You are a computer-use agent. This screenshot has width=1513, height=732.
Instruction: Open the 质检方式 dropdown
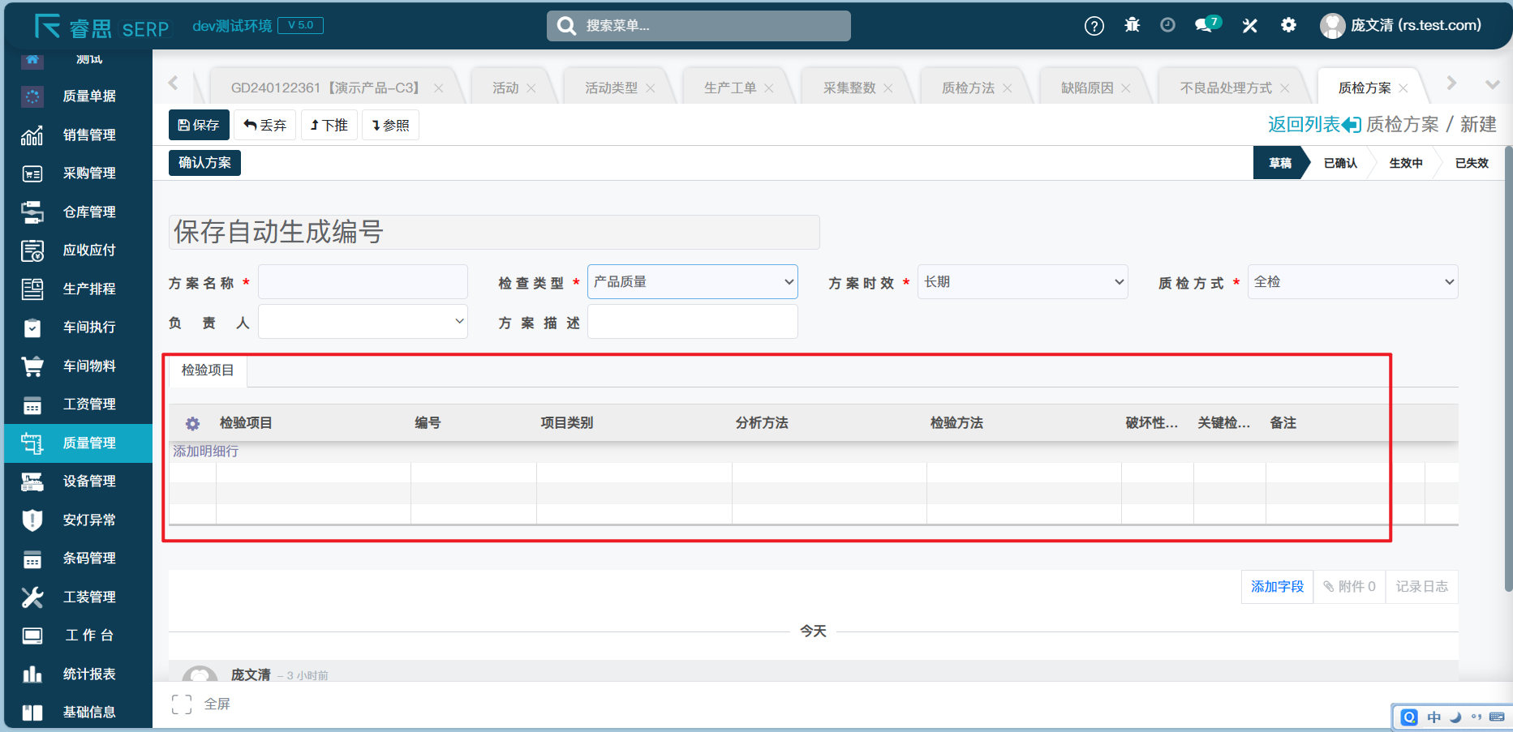click(x=1352, y=282)
